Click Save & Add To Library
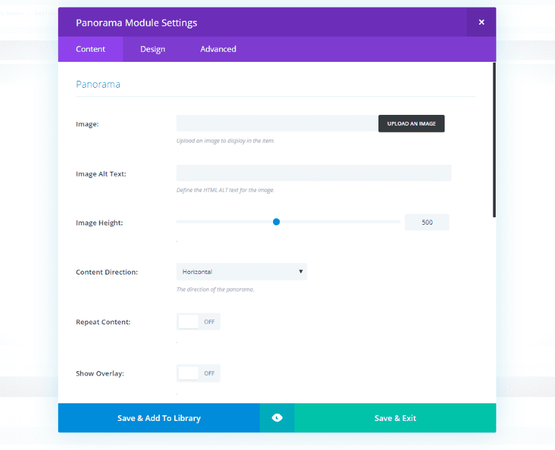555x450 pixels. pos(159,418)
